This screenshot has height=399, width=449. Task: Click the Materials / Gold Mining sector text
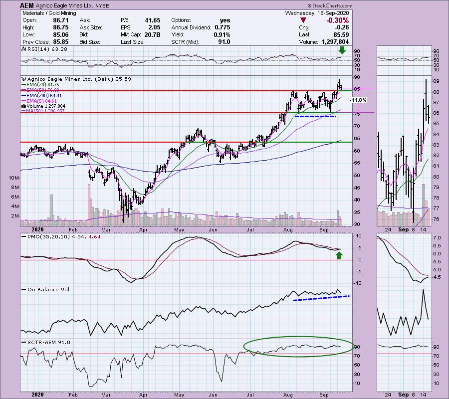pos(47,13)
